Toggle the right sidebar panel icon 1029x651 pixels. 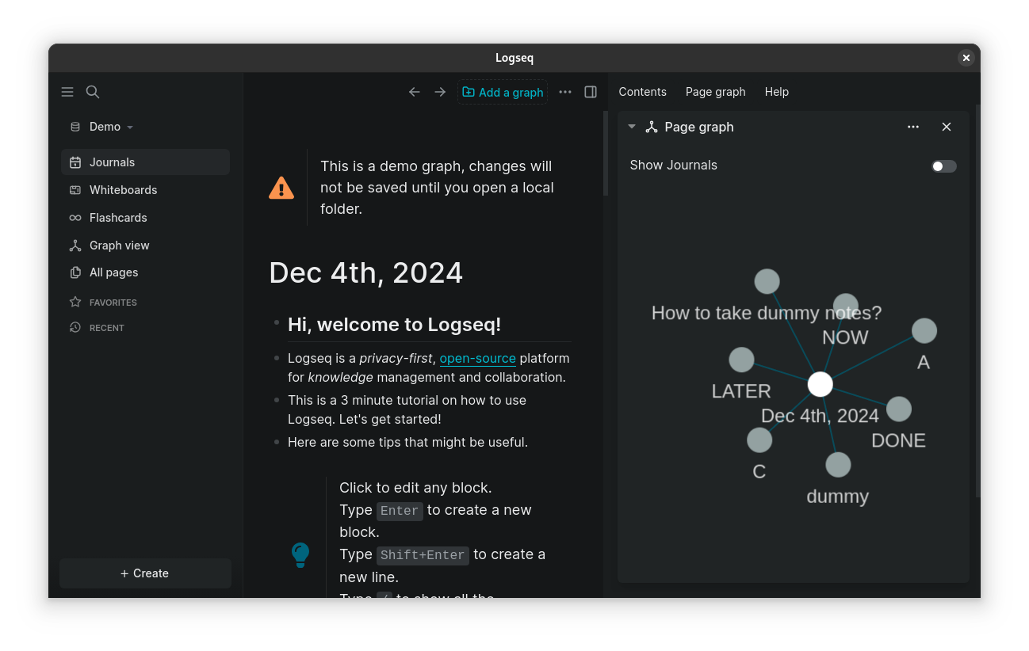coord(591,92)
